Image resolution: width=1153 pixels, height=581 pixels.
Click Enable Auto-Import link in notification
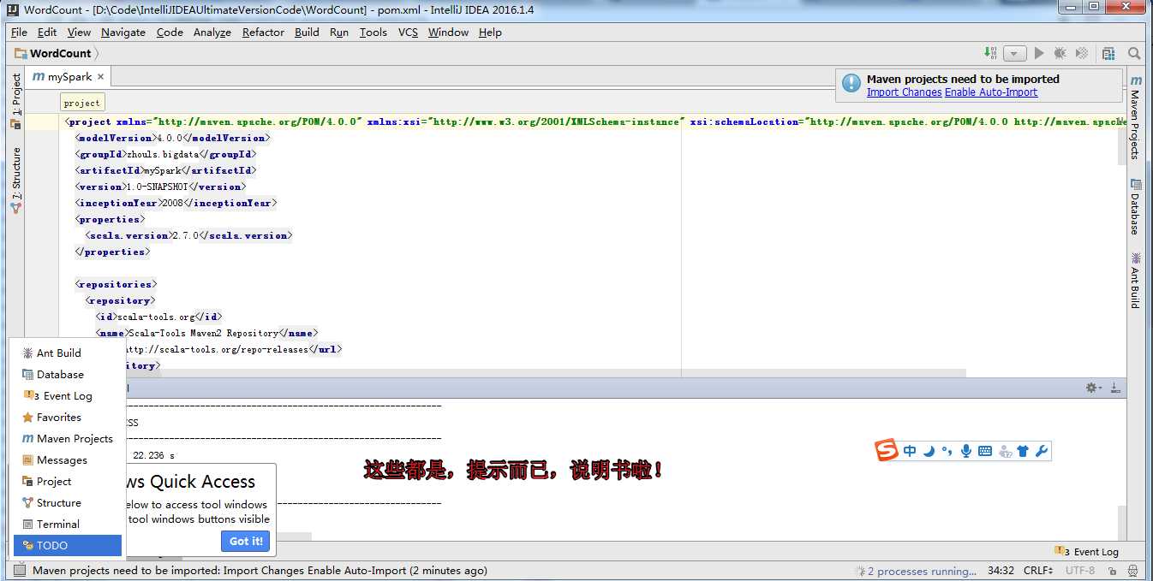(991, 92)
